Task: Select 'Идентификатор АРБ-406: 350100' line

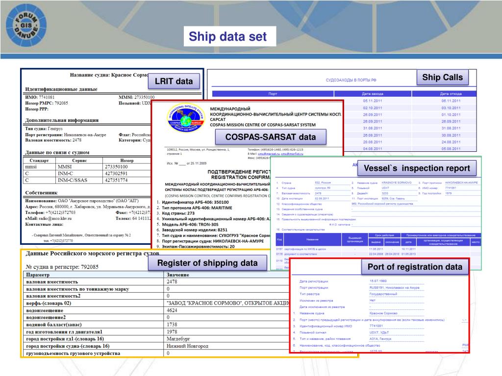Action: (x=195, y=202)
